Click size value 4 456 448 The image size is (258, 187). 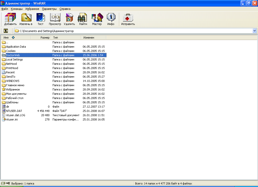pyautogui.click(x=43, y=111)
